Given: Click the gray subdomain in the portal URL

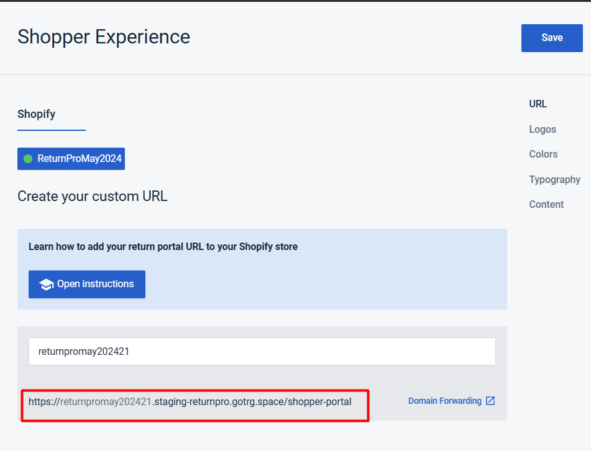Looking at the screenshot, I should [x=106, y=401].
